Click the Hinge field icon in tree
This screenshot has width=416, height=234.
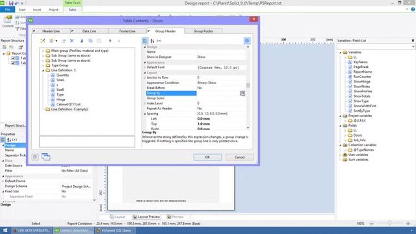point(53,99)
